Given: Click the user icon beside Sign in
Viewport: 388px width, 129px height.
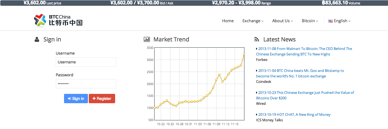Looking at the screenshot, I should [x=37, y=40].
